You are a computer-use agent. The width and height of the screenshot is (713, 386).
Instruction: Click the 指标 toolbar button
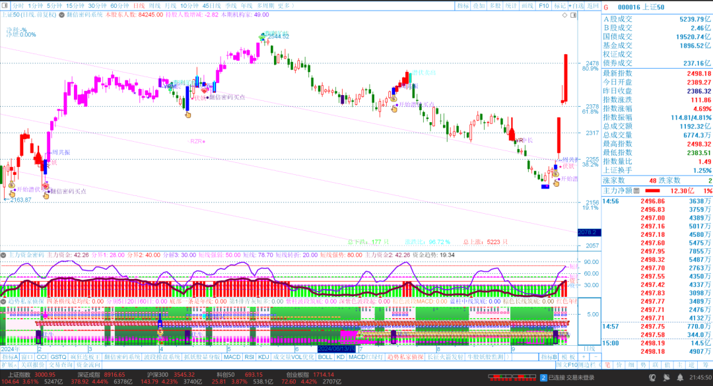click(463, 6)
